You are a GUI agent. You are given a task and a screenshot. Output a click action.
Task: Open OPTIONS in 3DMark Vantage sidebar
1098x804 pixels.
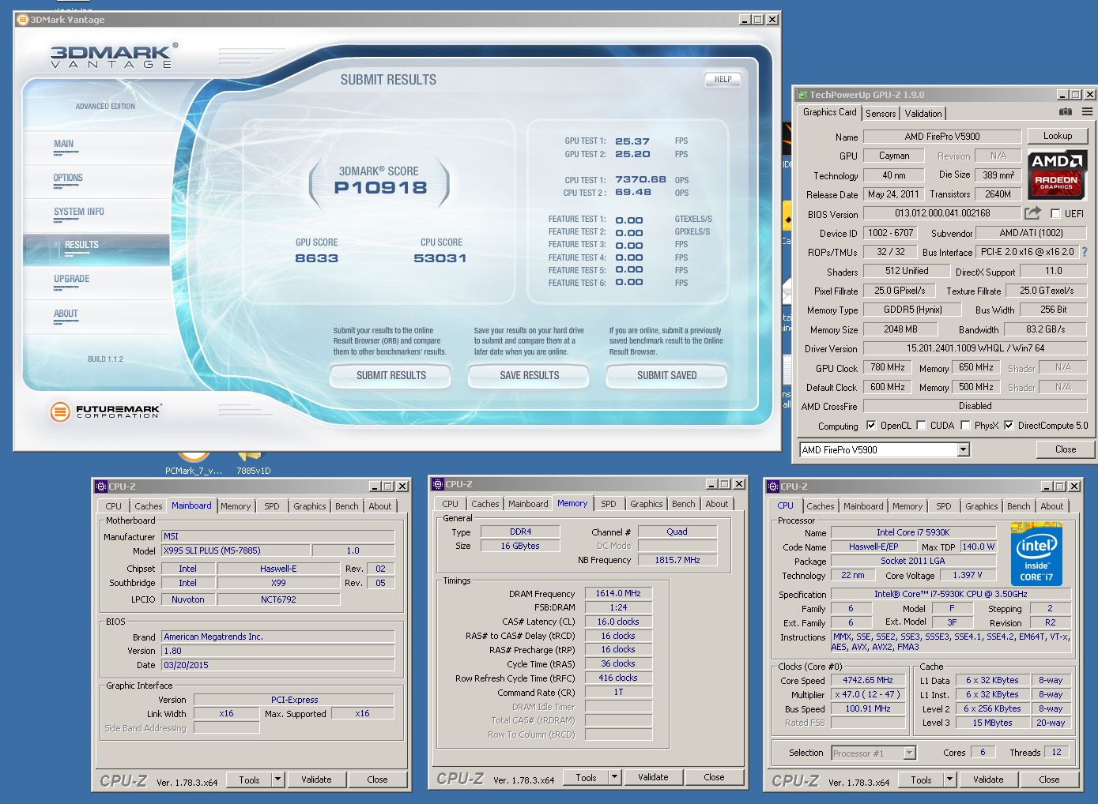96,180
